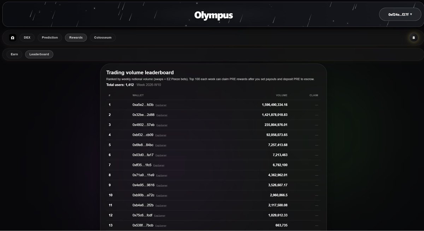The image size is (424, 231).
Task: Click wallet address 0x538f...7bcb
Action: pos(143,225)
